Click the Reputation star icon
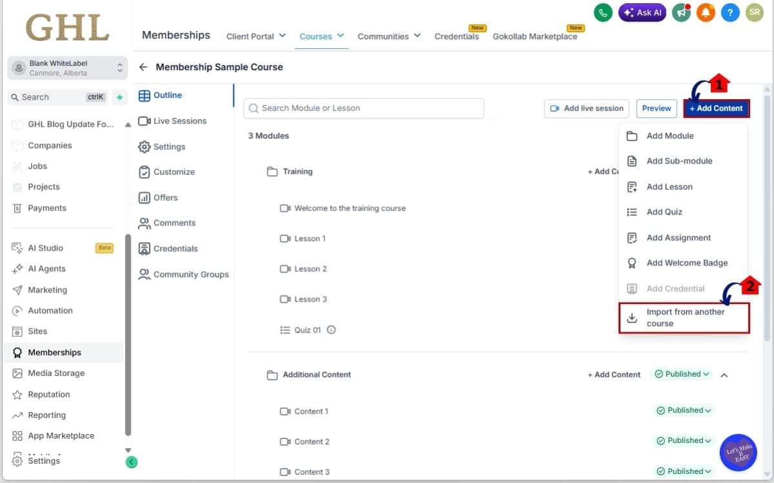Image resolution: width=774 pixels, height=483 pixels. (x=17, y=394)
